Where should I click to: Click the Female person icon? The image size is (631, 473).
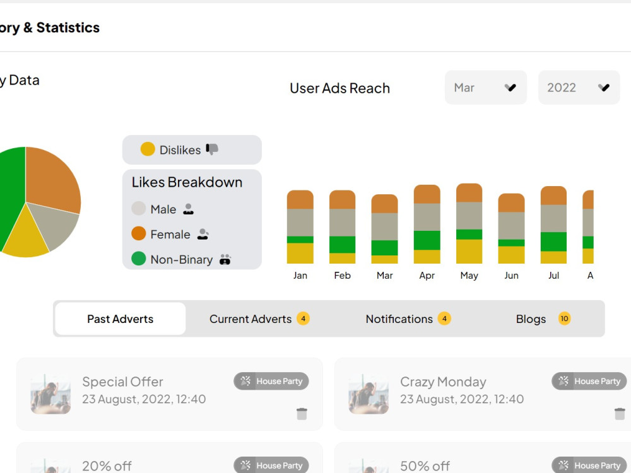point(203,234)
